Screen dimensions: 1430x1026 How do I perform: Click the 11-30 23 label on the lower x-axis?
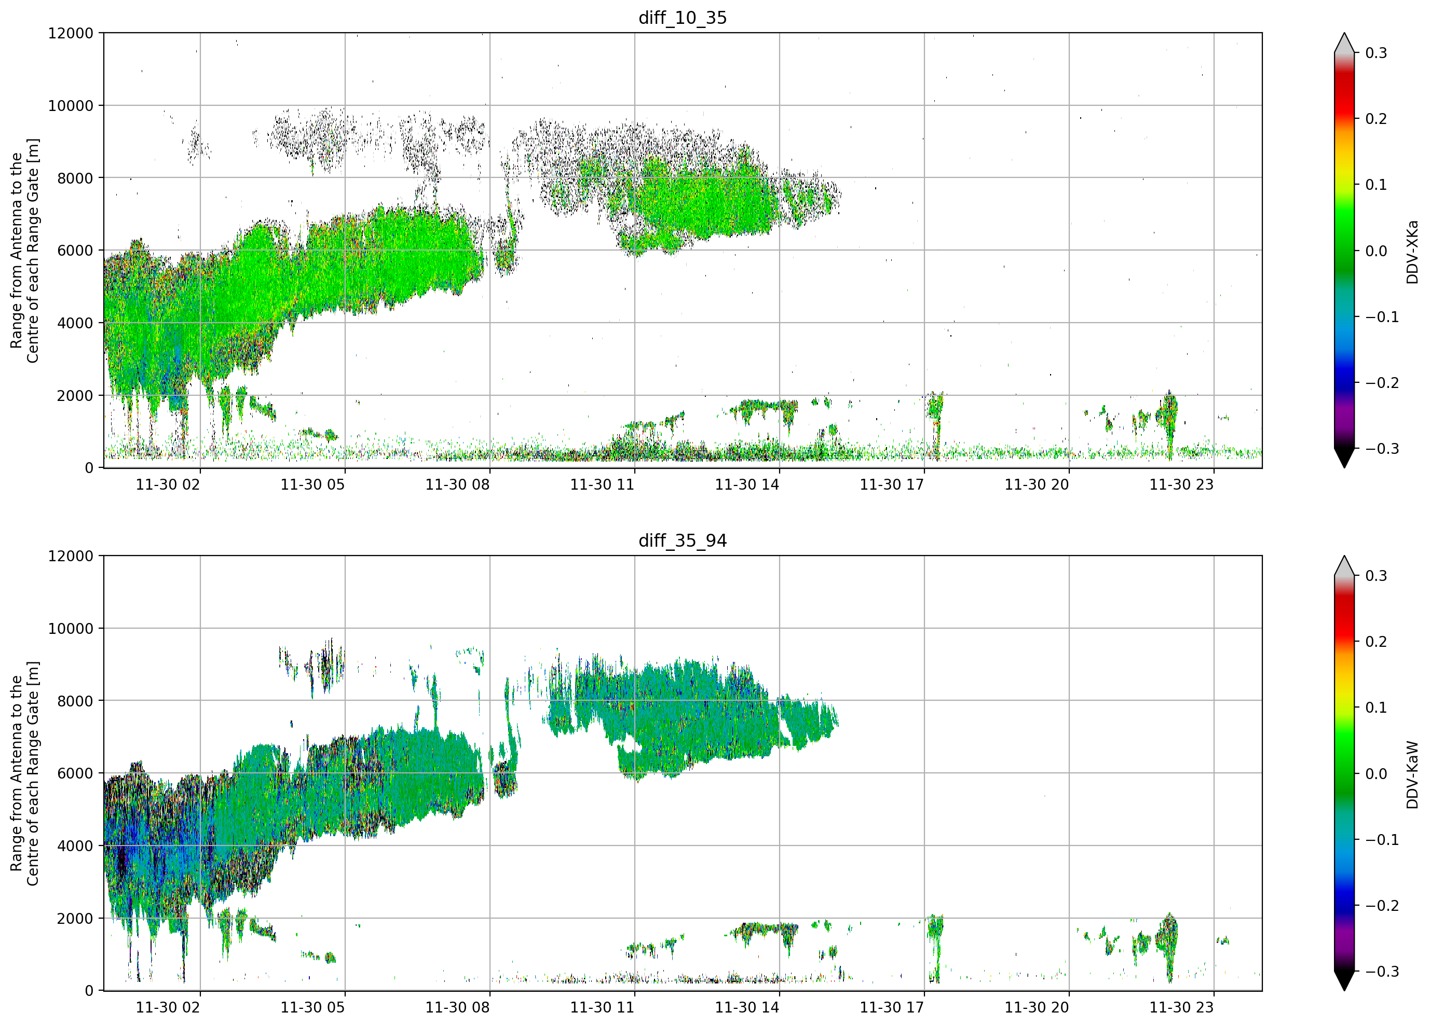coord(1181,1008)
